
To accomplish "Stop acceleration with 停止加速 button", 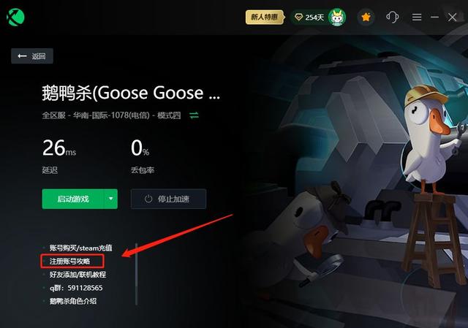I will (168, 199).
